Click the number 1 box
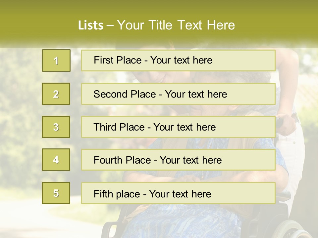The image size is (318, 238). click(x=56, y=60)
